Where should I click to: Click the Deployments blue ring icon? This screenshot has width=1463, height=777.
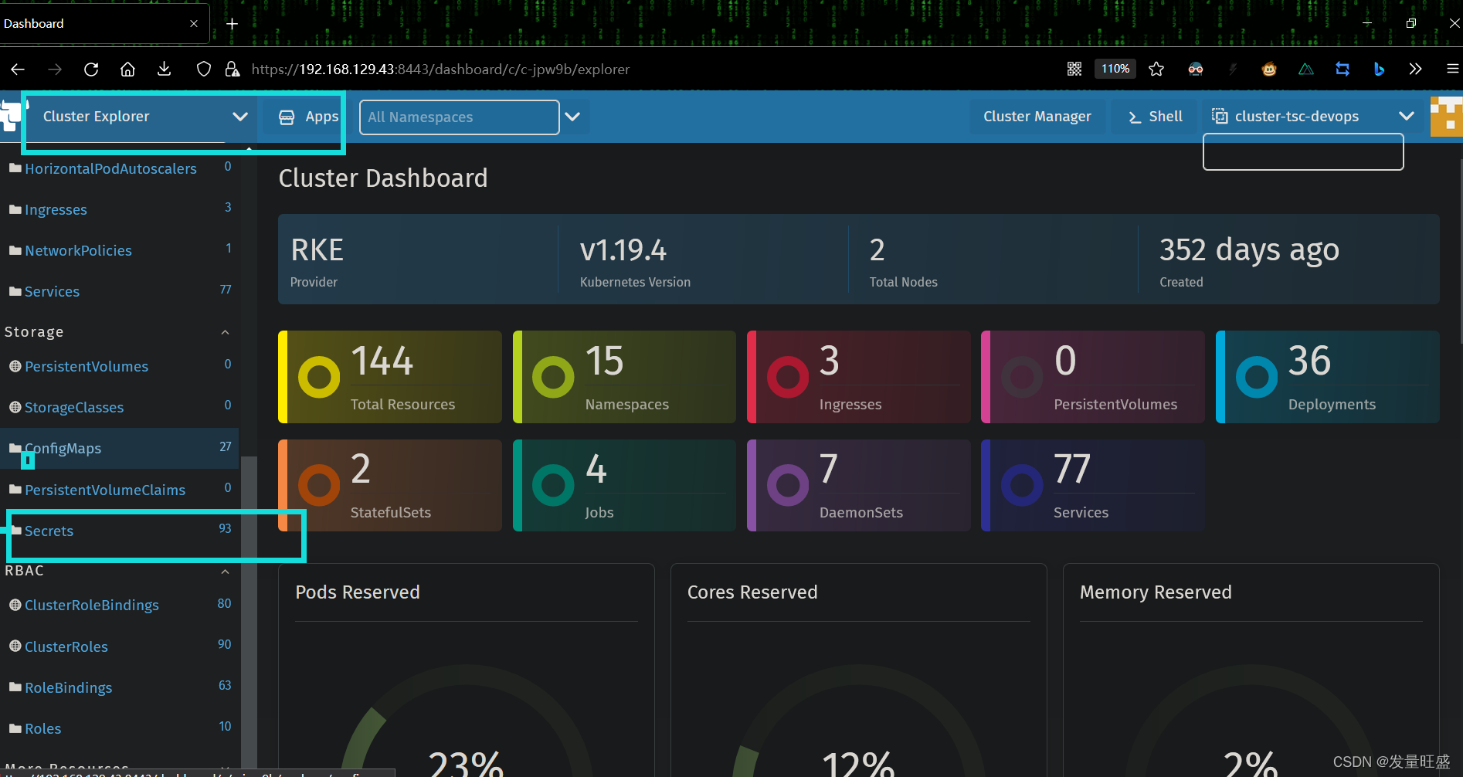coord(1257,377)
